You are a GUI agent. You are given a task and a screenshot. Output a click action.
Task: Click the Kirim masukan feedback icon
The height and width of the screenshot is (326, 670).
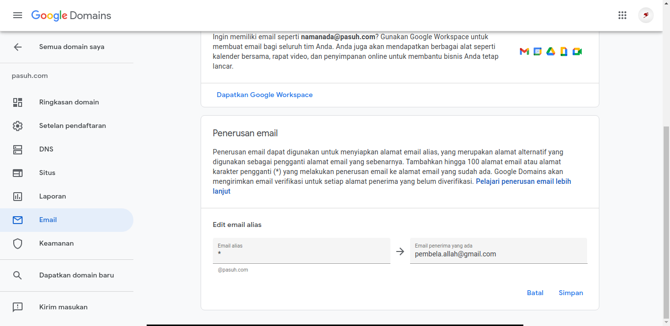click(x=18, y=307)
